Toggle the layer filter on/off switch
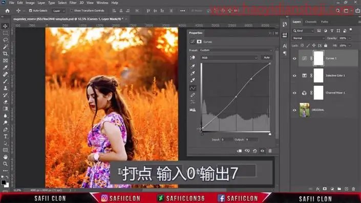 point(351,30)
